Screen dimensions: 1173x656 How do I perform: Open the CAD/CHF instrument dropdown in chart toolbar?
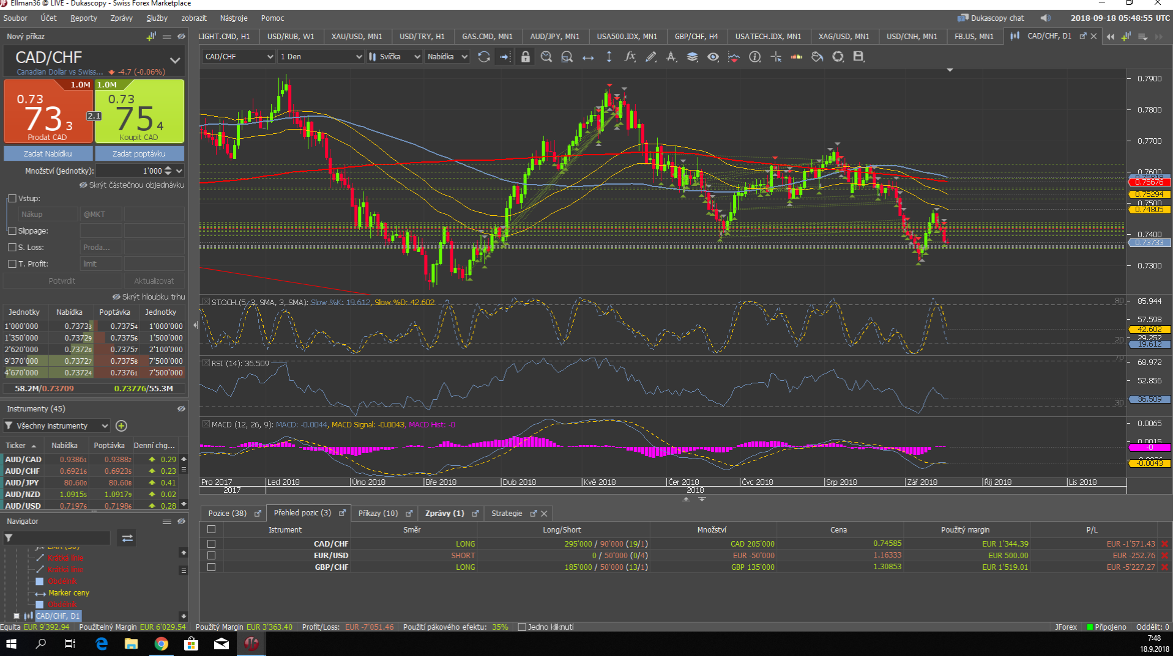(x=238, y=57)
